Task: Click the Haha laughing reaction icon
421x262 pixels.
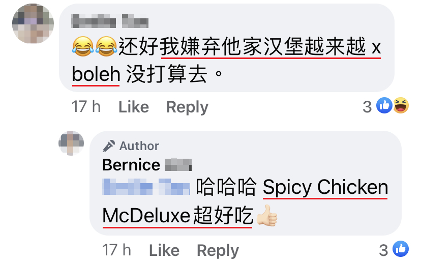Action: [401, 105]
